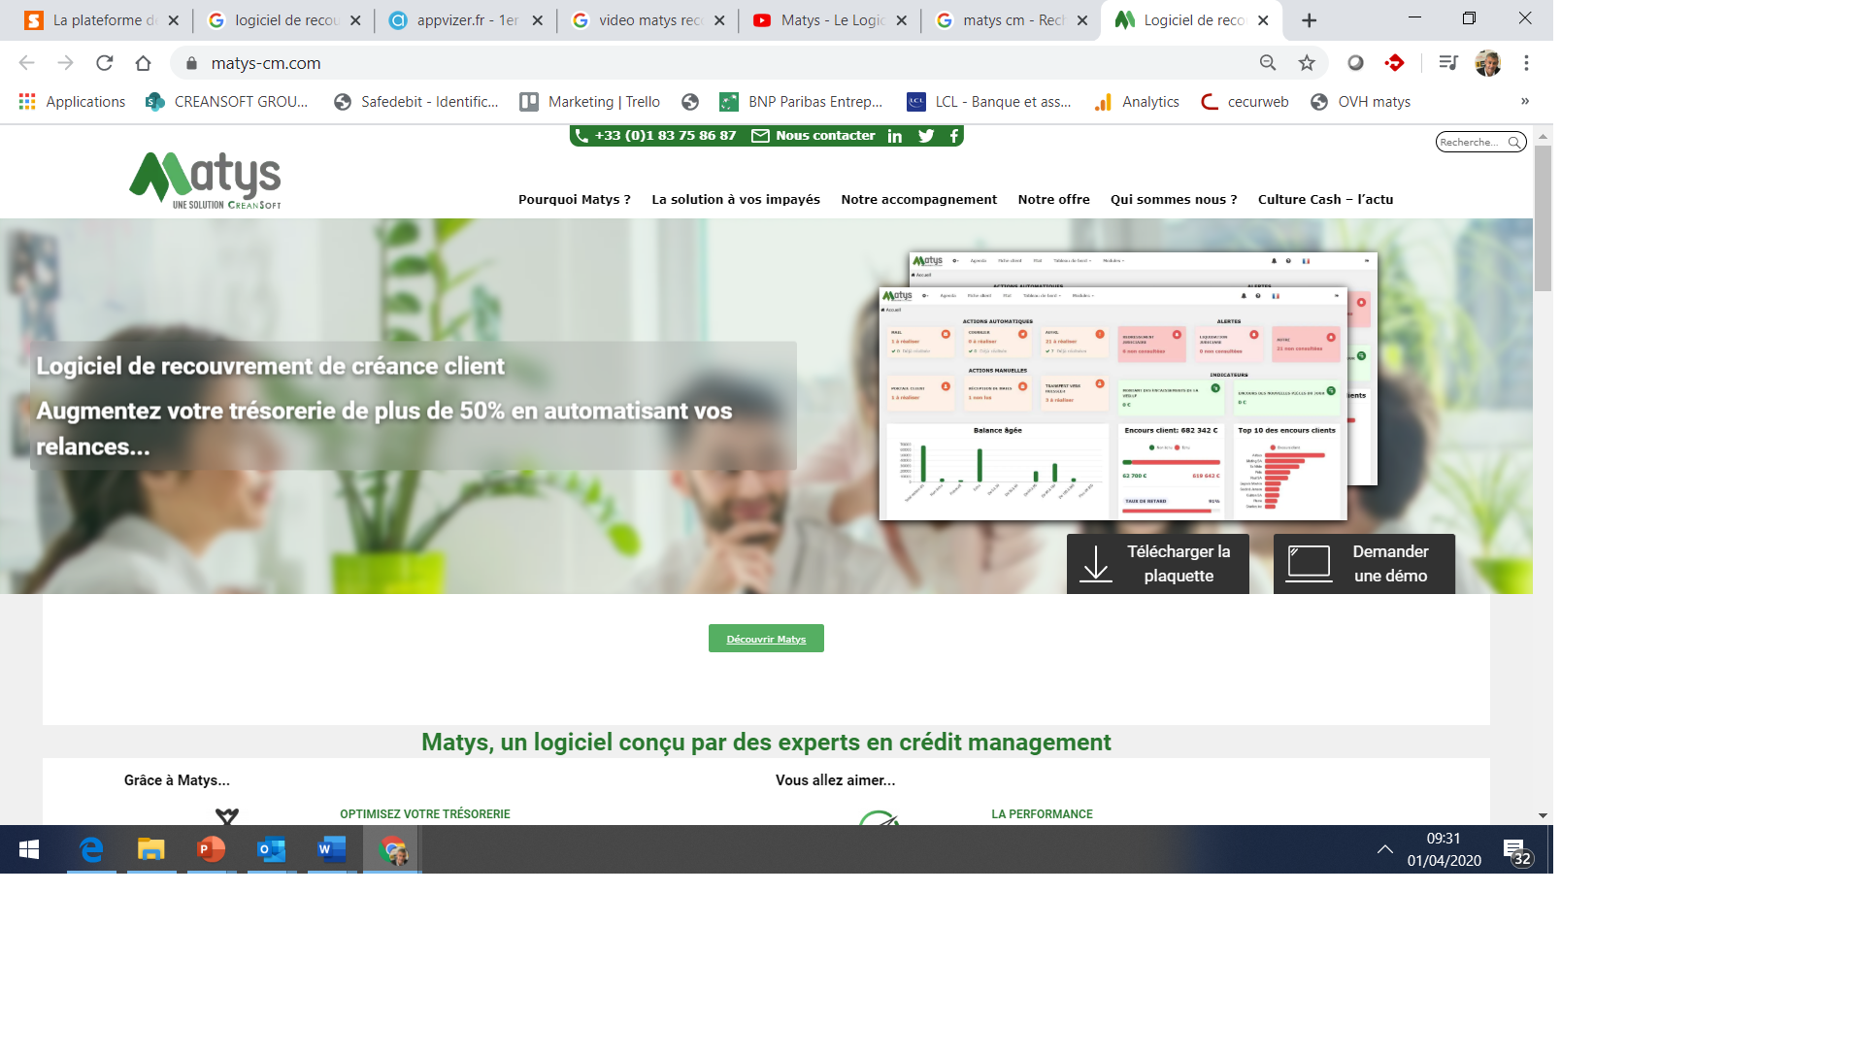1860x1058 pixels.
Task: Open the Notre accompagnement menu
Action: point(918,199)
